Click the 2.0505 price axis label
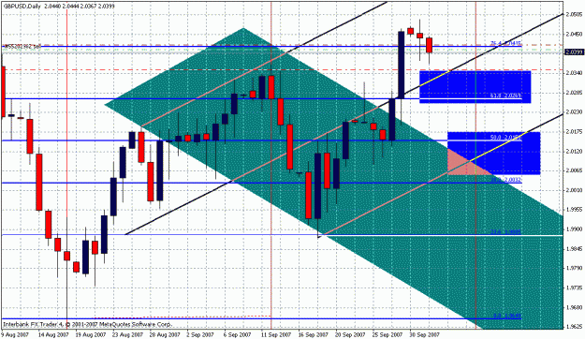Image resolution: width=585 pixels, height=339 pixels. [574, 15]
